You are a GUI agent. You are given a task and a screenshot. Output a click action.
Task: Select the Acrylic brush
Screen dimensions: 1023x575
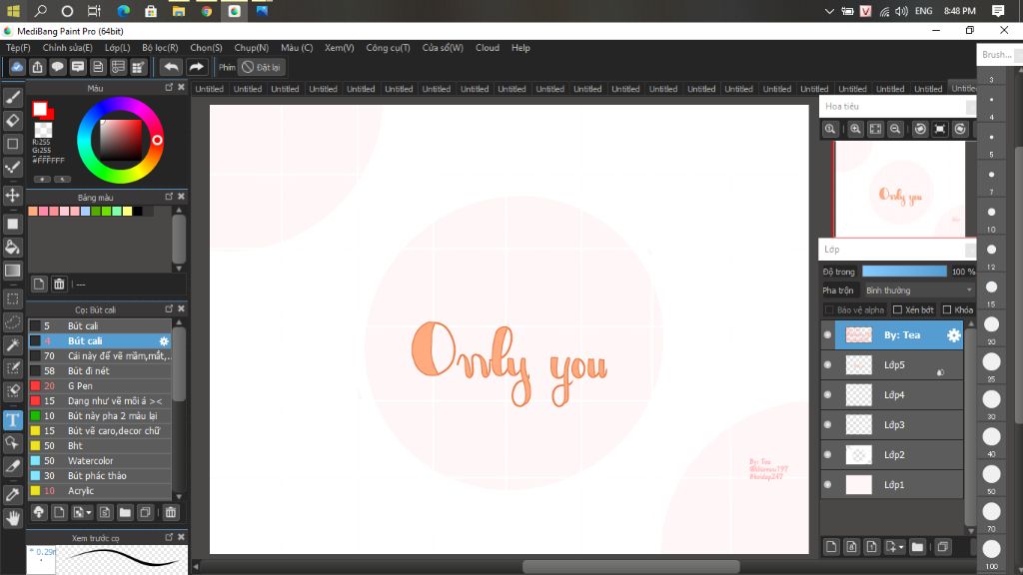coord(99,491)
